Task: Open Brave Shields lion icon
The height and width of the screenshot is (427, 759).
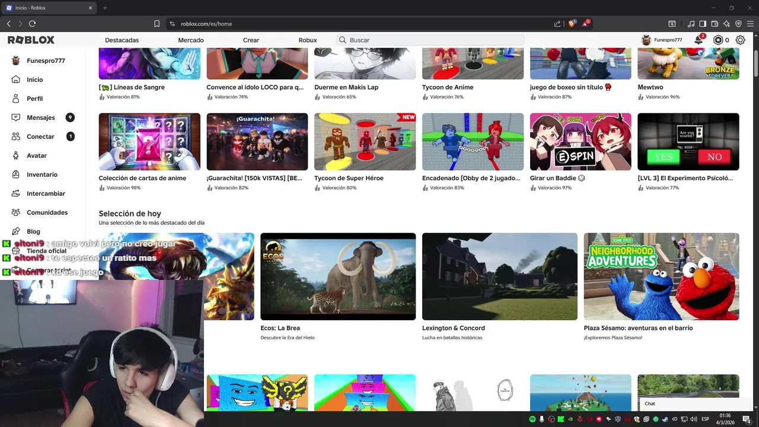Action: 572,24
